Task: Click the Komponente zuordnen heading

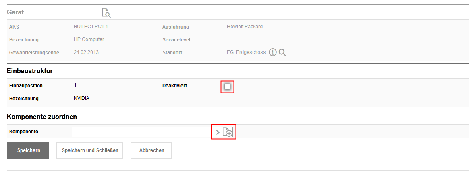Action: 42,117
